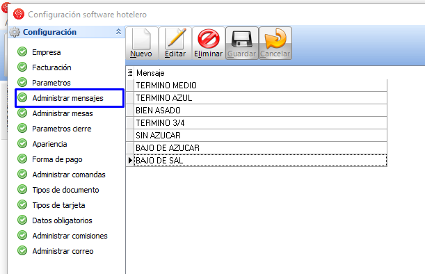Image resolution: width=425 pixels, height=274 pixels.
Task: Click row selector beside SIN AZUCAR
Action: point(130,135)
